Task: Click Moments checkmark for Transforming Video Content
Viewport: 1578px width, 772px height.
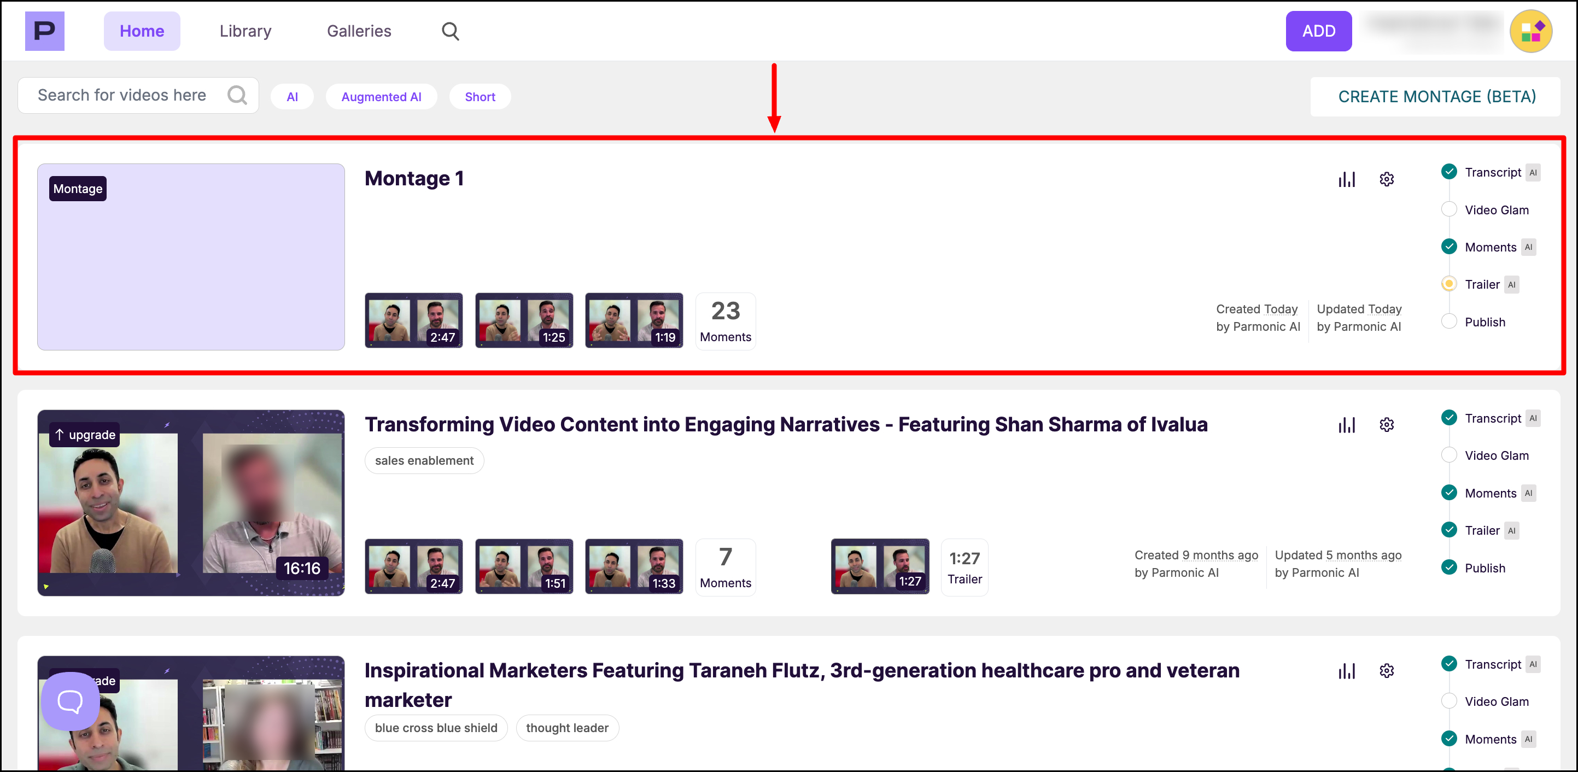Action: (1449, 493)
